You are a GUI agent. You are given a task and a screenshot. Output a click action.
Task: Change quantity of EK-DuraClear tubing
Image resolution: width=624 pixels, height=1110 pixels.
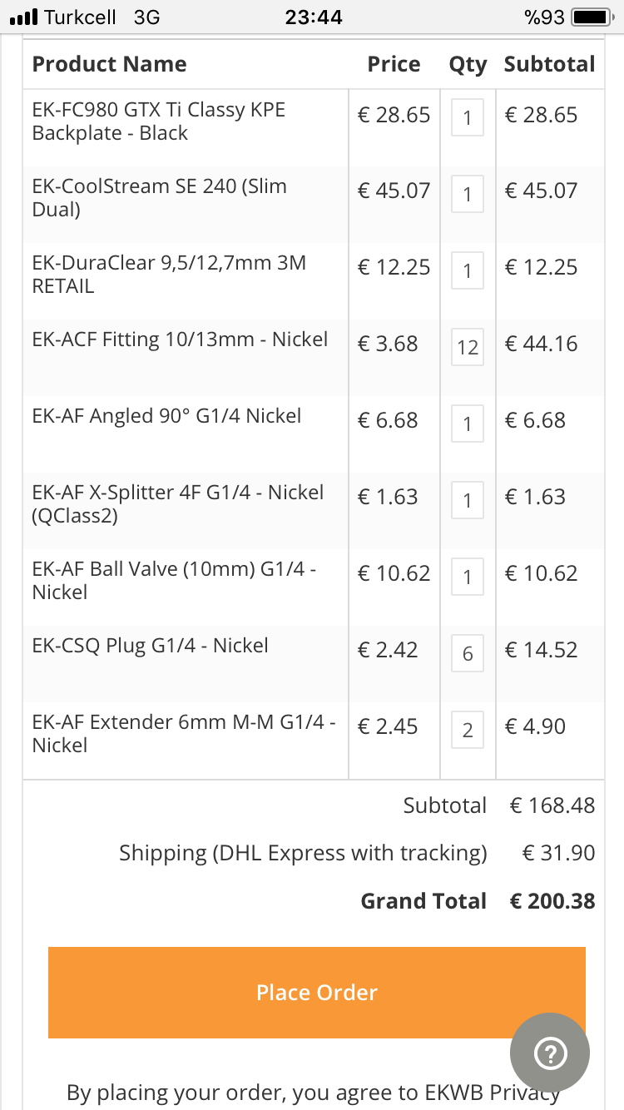tap(468, 270)
